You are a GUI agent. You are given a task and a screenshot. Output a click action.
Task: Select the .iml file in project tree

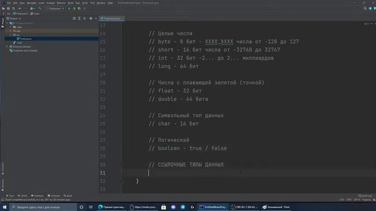(x=18, y=43)
